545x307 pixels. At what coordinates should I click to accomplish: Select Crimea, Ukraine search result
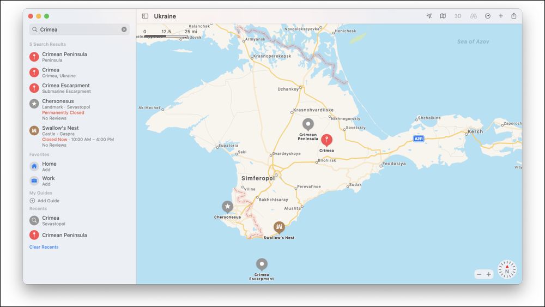pos(79,73)
